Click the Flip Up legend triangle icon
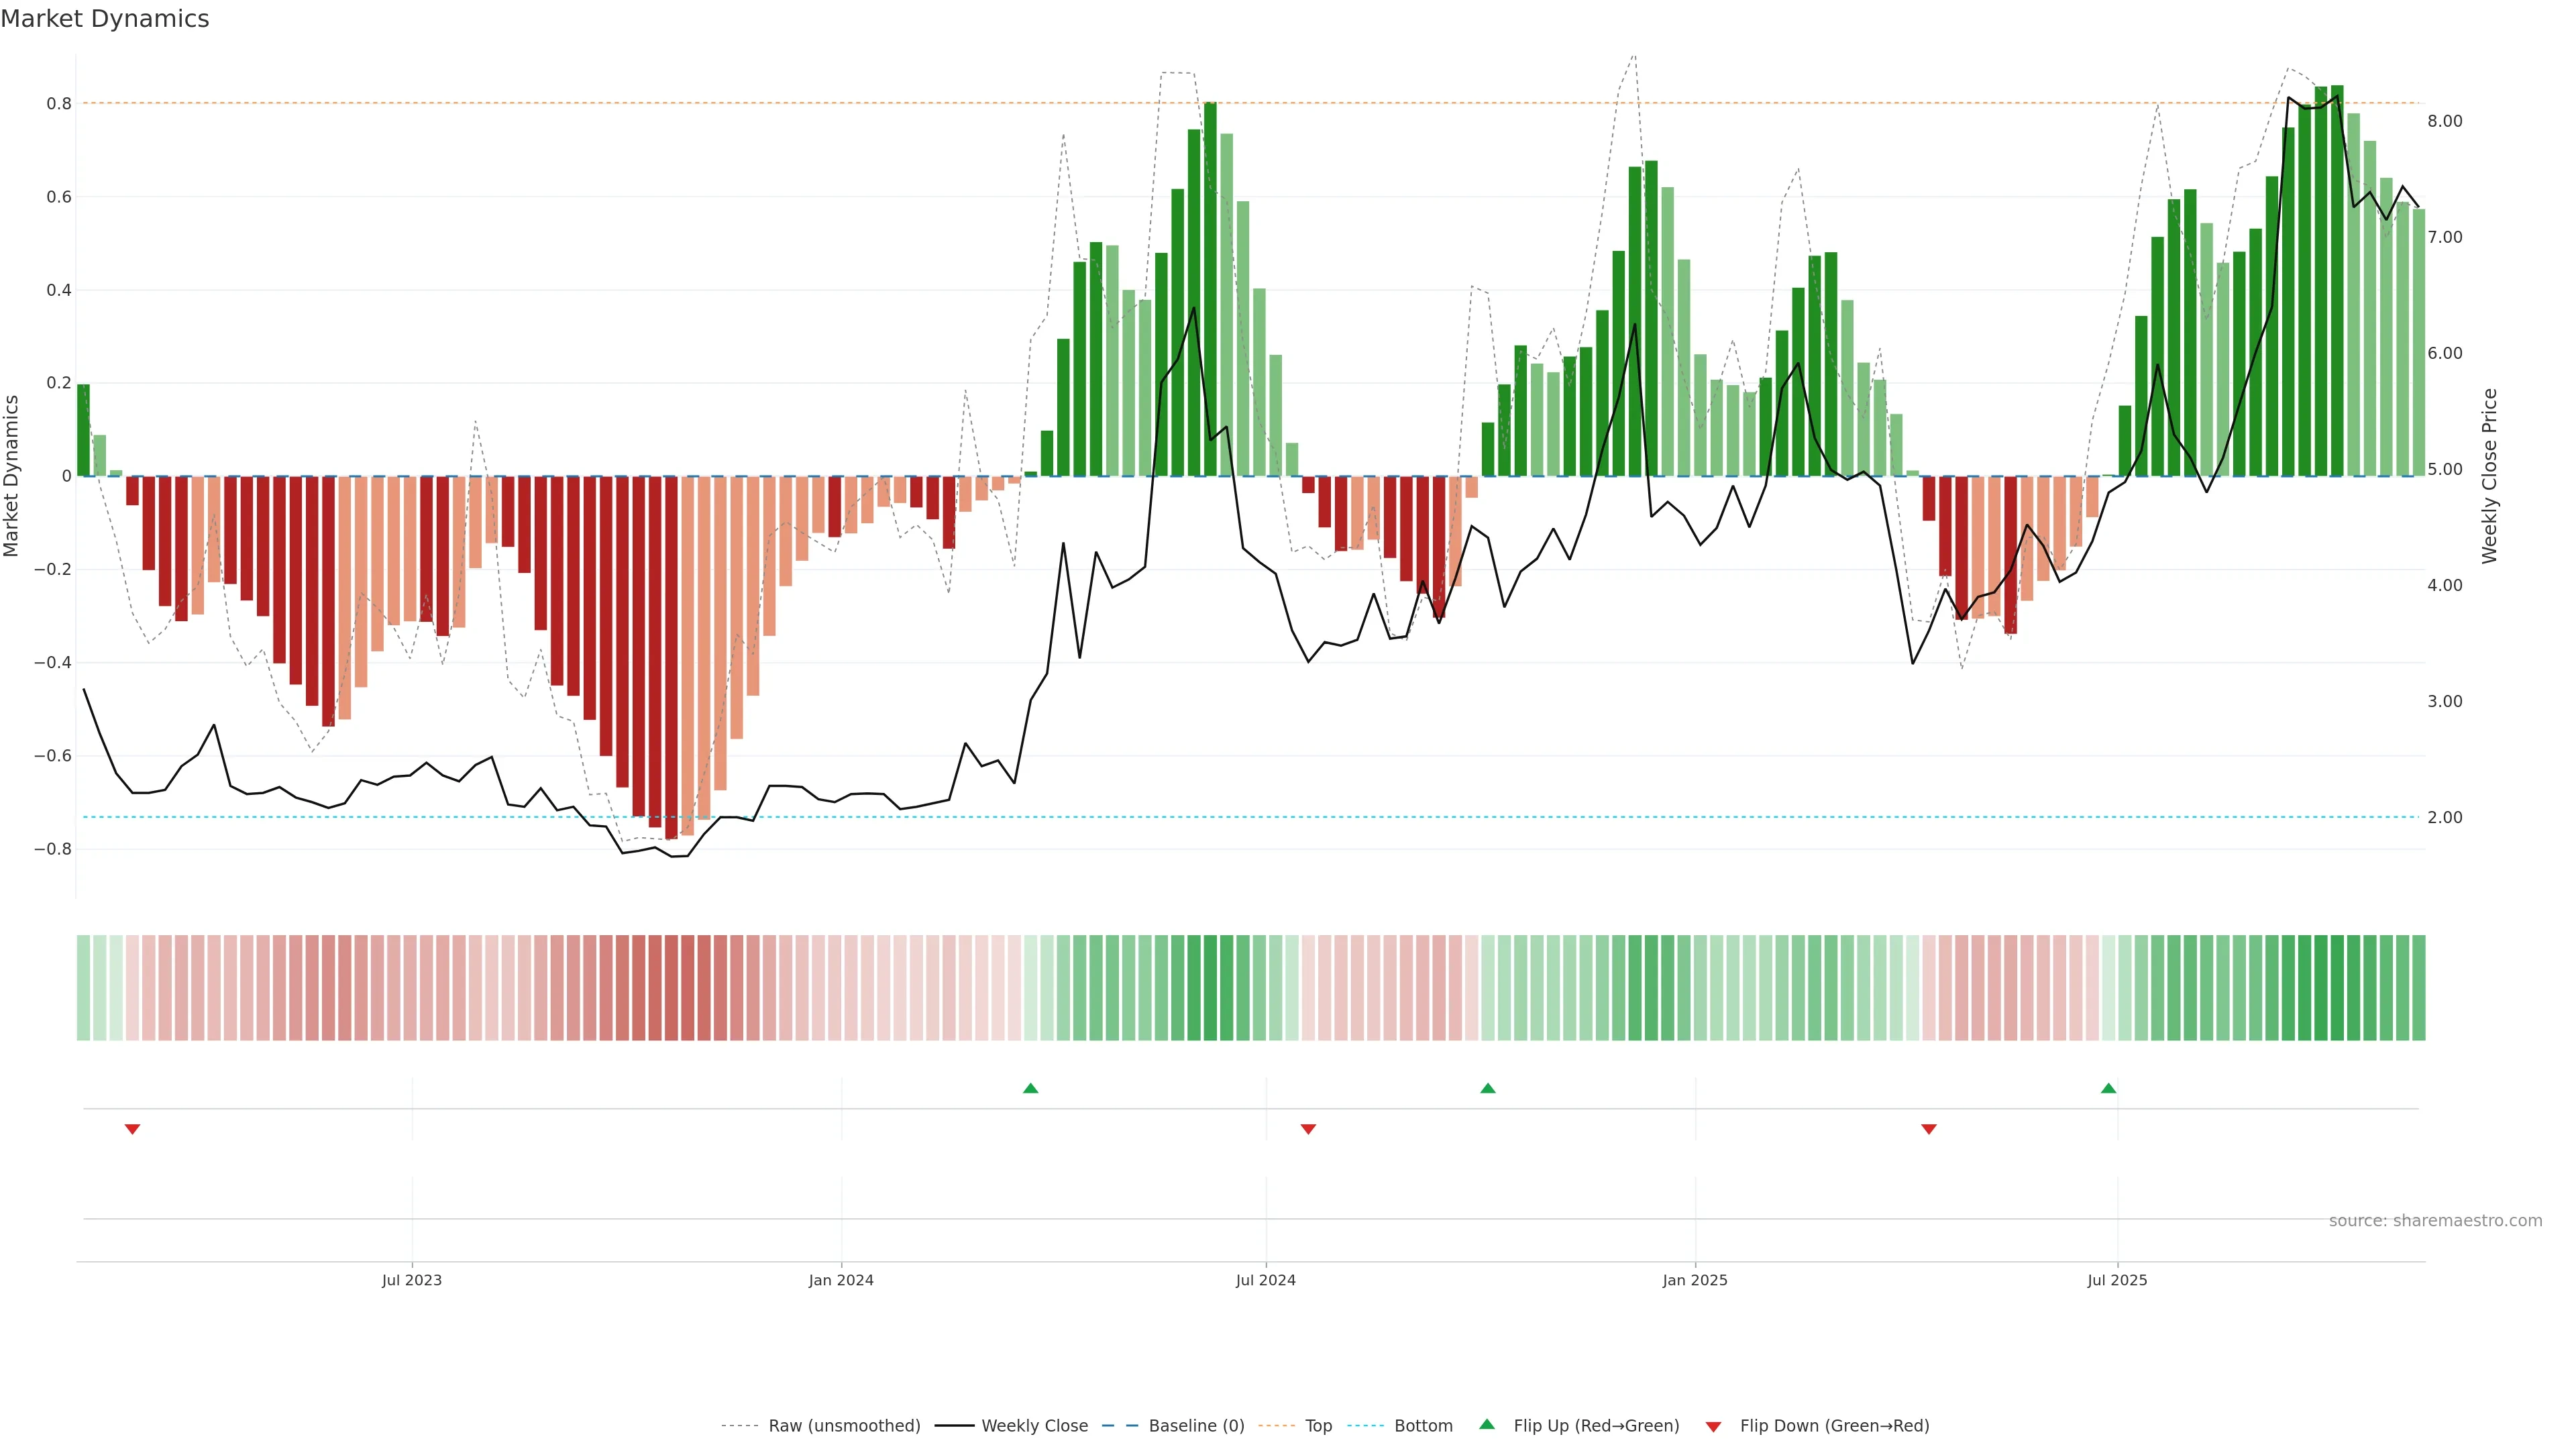2576x1449 pixels. (1487, 1424)
